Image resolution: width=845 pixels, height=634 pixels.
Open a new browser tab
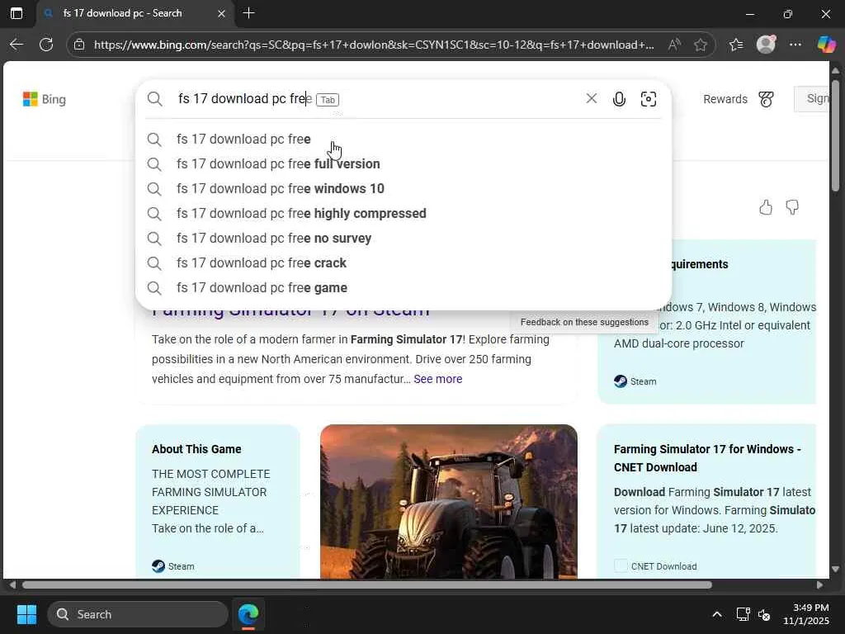pos(248,13)
